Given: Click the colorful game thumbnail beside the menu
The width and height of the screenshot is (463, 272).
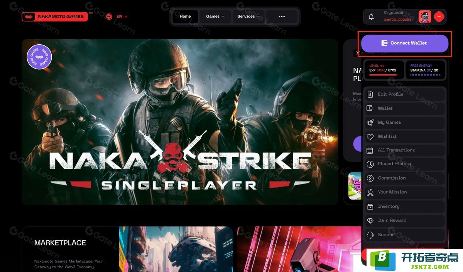Looking at the screenshot, I should [355, 186].
